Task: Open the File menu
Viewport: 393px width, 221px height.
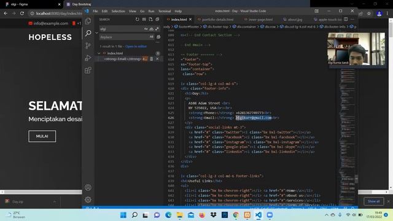Action: pos(95,11)
